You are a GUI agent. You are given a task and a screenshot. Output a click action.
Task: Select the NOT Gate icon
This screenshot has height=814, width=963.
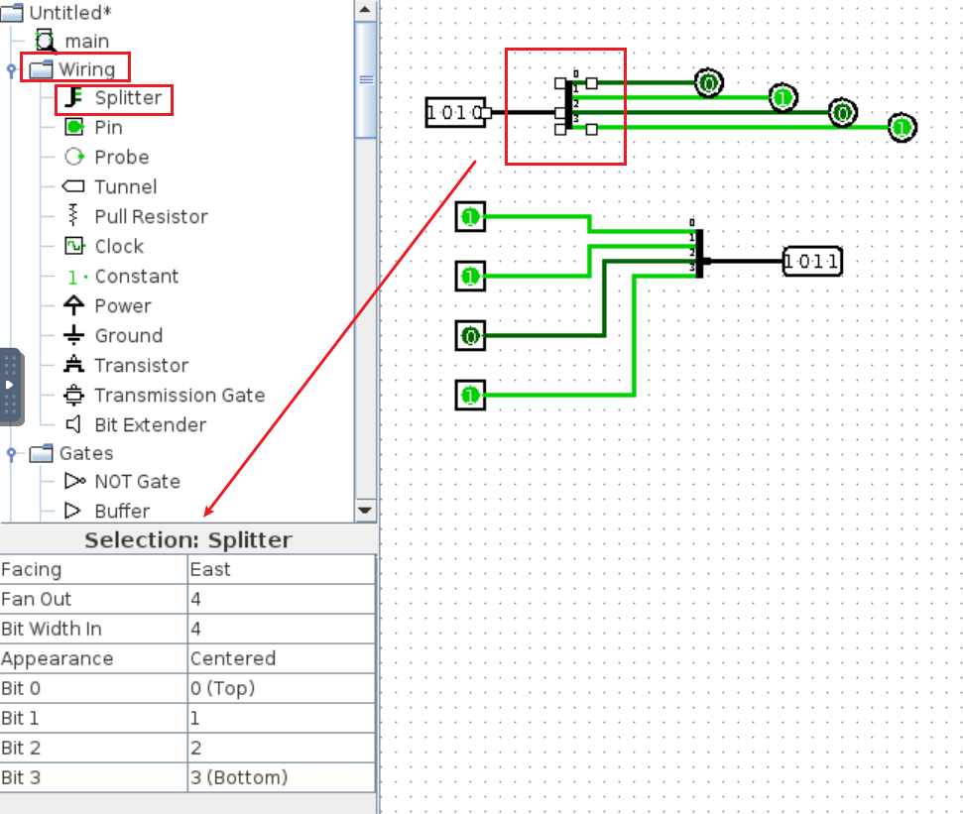click(74, 482)
